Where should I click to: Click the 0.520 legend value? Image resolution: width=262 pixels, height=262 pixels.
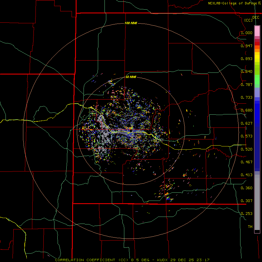tap(247, 149)
